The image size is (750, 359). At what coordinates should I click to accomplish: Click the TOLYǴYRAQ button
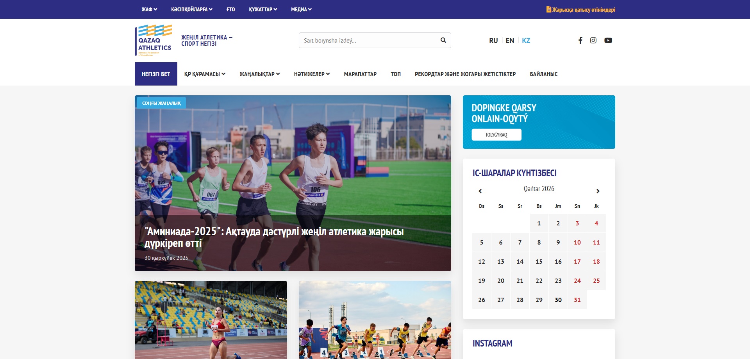click(x=496, y=135)
